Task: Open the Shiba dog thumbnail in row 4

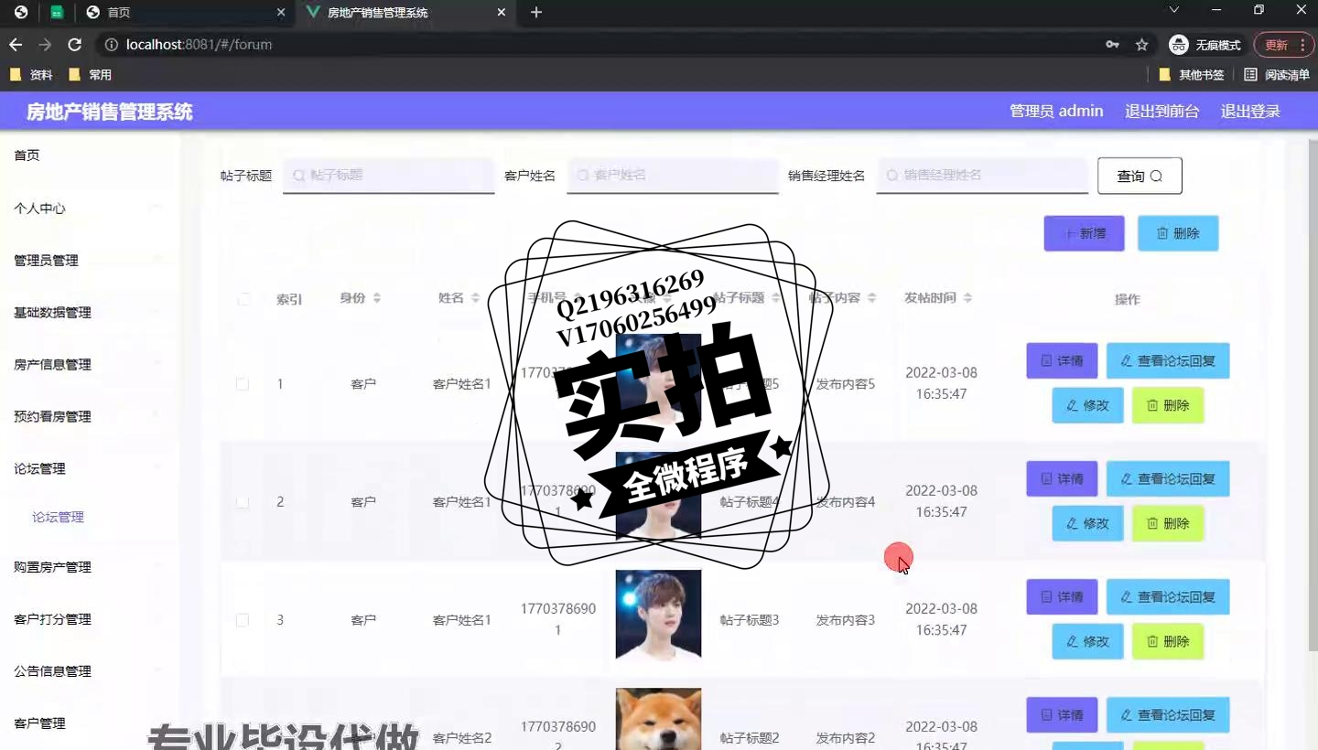Action: 658,719
